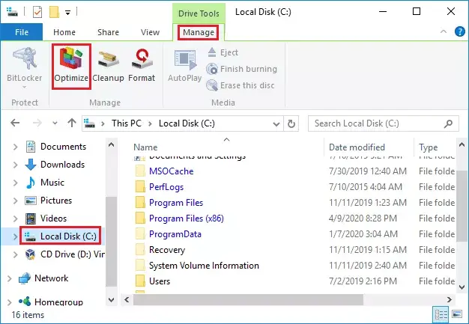Click the search magnifier icon
The width and height of the screenshot is (469, 324).
[x=448, y=123]
